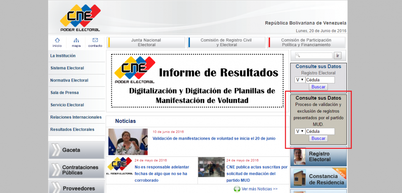Open Comisión de Registro Civil y Electoral tab

[226, 42]
